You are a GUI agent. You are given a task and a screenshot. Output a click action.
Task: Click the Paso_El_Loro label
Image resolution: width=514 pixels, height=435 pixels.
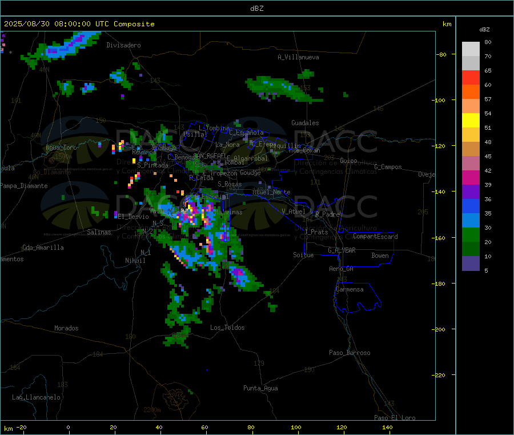coord(395,418)
